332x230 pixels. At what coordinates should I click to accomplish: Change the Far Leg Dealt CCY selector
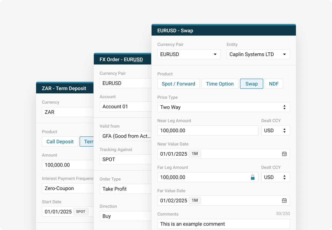(275, 177)
